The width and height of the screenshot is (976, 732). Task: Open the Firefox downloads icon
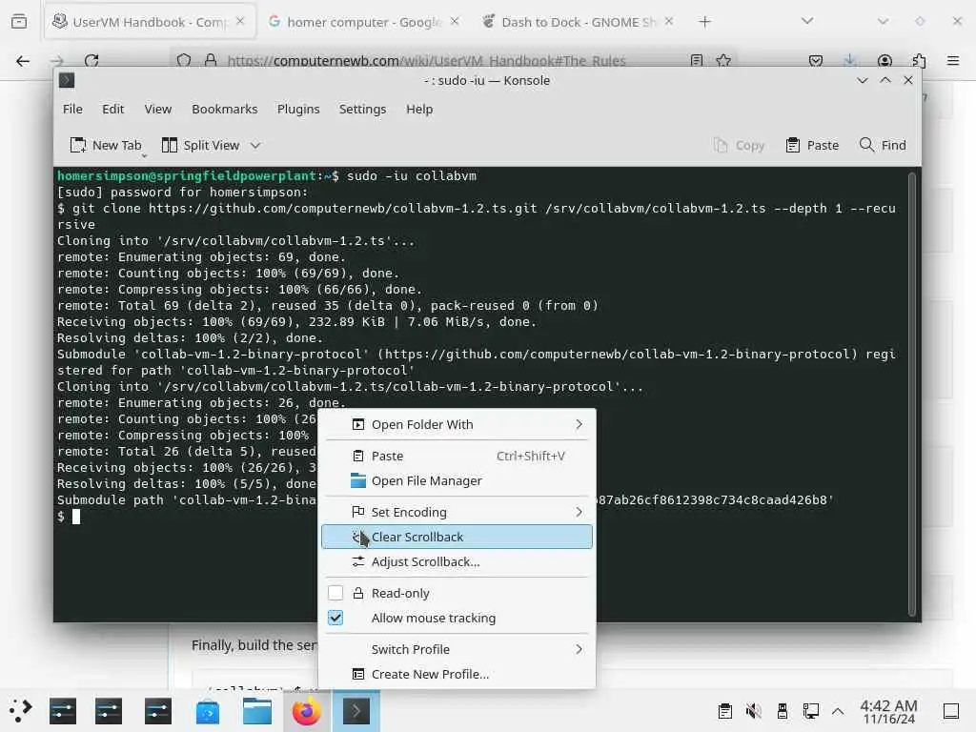(x=849, y=60)
